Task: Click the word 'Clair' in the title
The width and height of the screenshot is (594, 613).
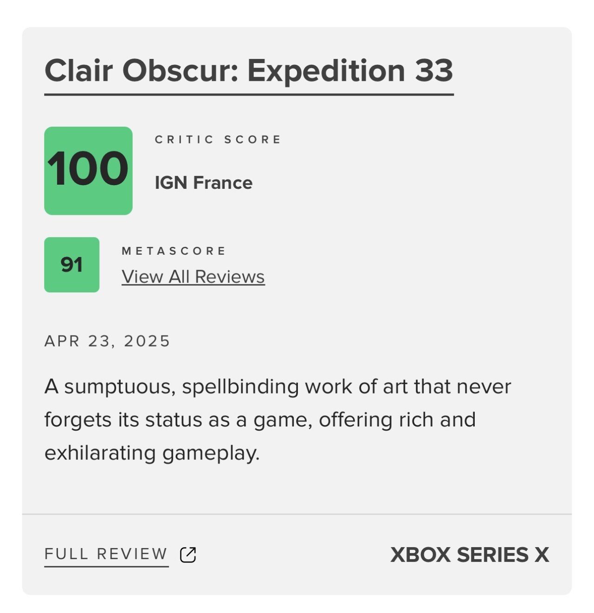Action: click(79, 70)
